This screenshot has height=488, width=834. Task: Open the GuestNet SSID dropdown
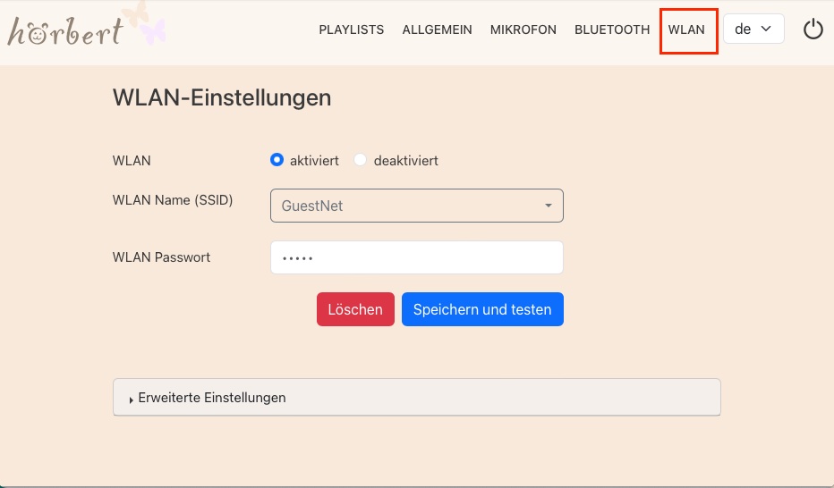coord(416,206)
